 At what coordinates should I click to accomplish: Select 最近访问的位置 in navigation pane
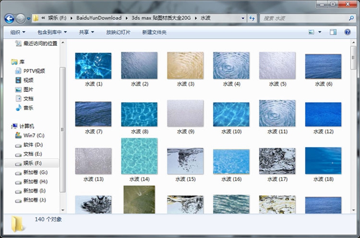tap(36, 43)
